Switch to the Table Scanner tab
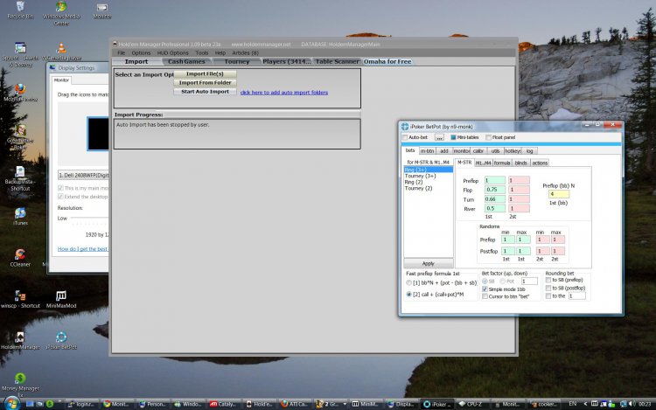Viewport: 656px width, 410px height. coord(338,61)
